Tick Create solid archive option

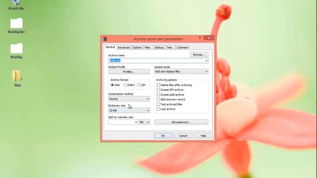coord(158,94)
